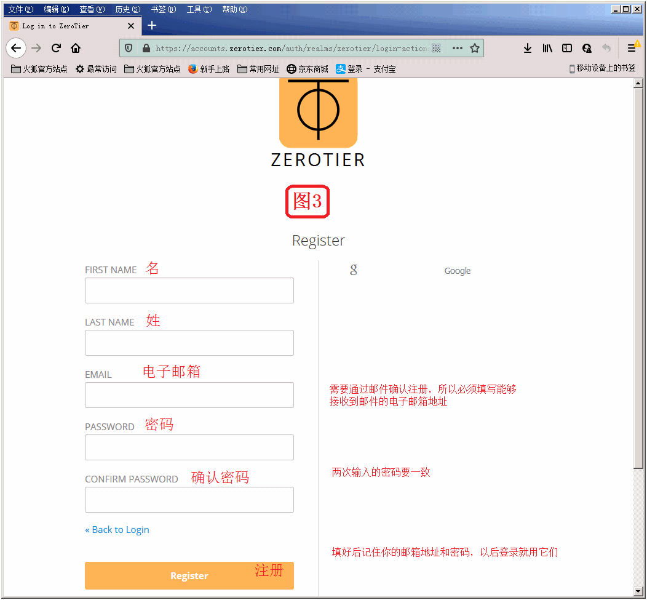Go back to the previous page

[16, 49]
